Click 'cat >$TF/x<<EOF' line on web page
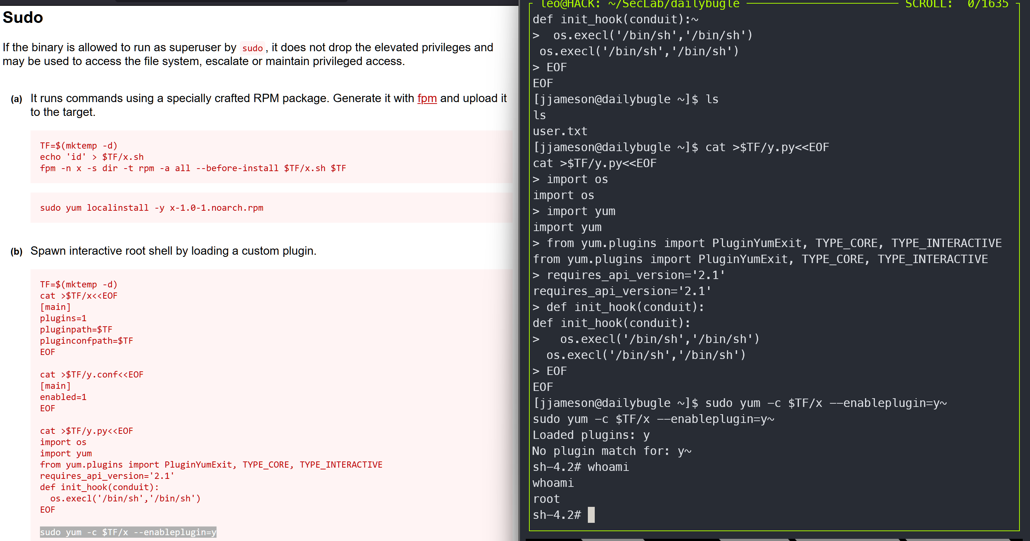 [78, 296]
